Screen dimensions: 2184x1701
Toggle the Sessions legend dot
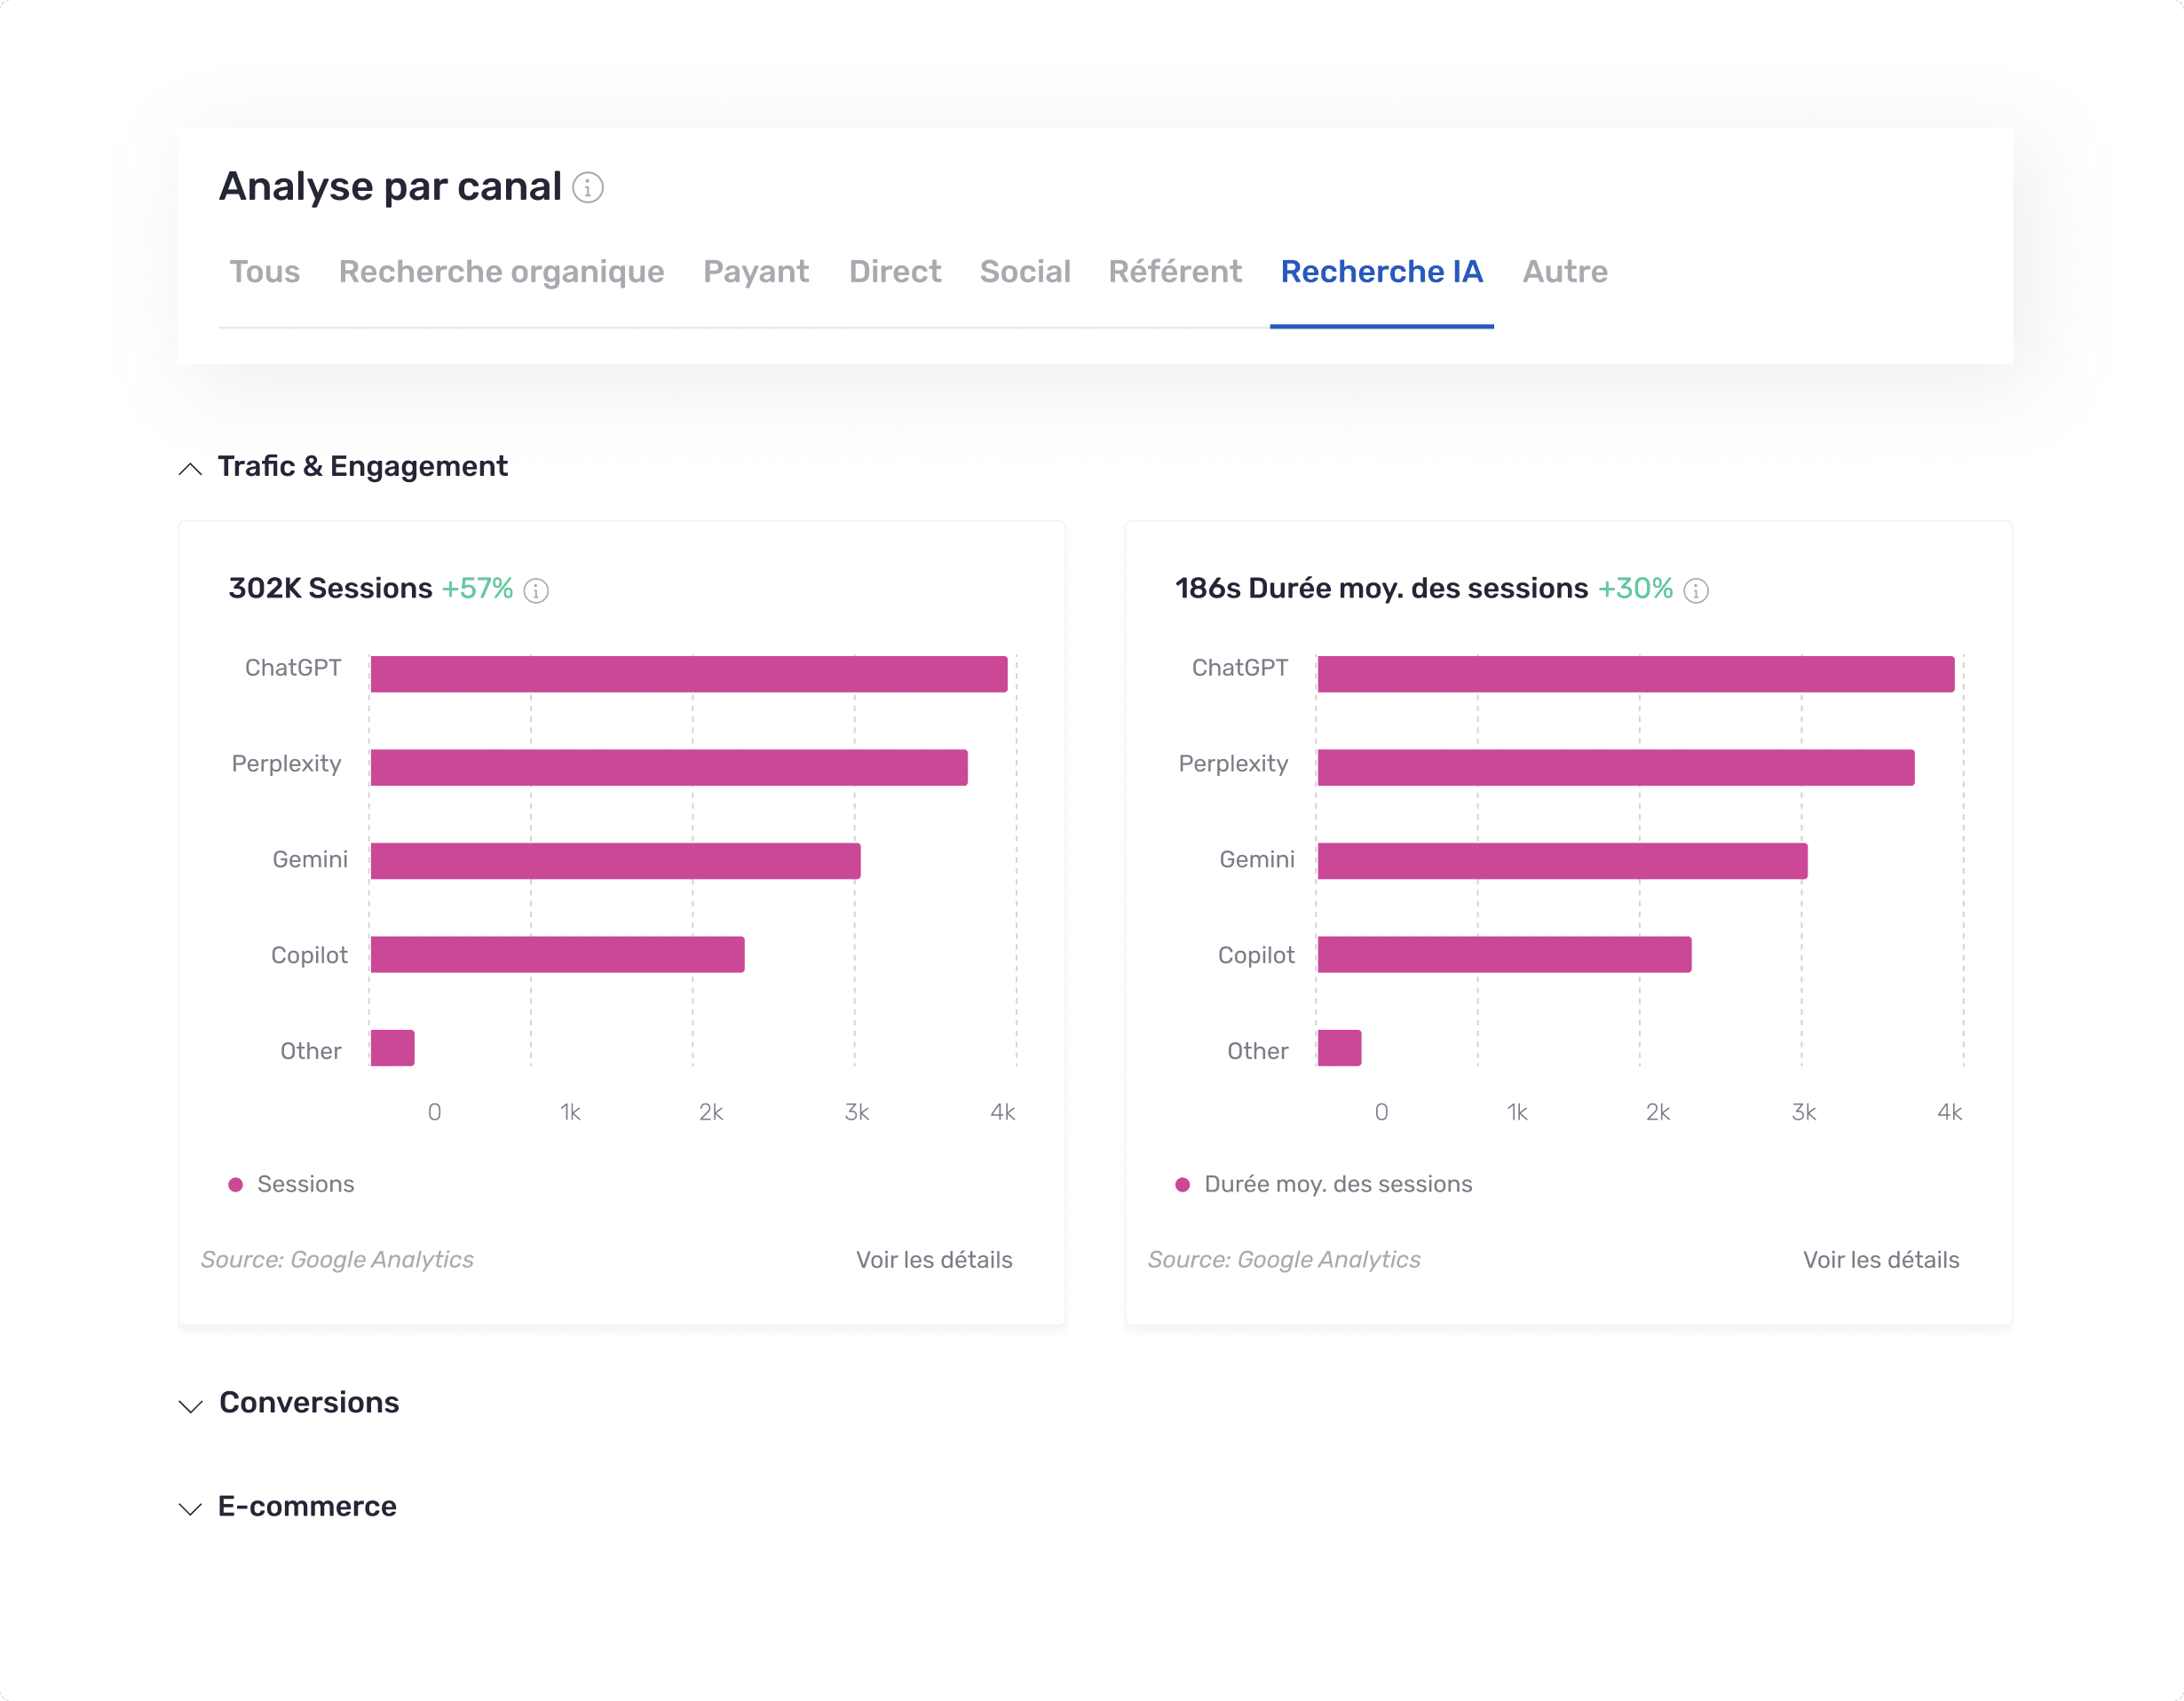pyautogui.click(x=236, y=1185)
